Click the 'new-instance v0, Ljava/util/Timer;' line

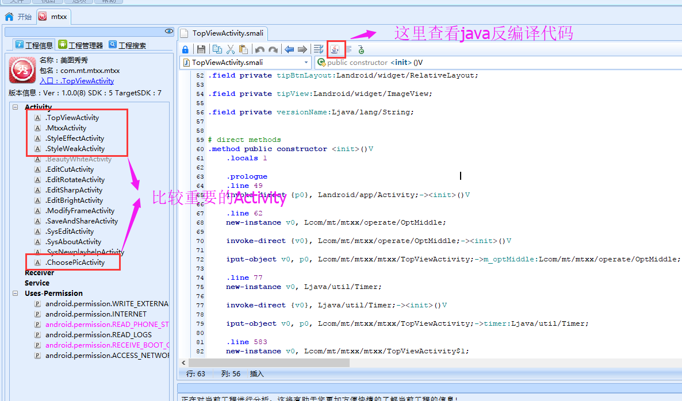pyautogui.click(x=304, y=287)
